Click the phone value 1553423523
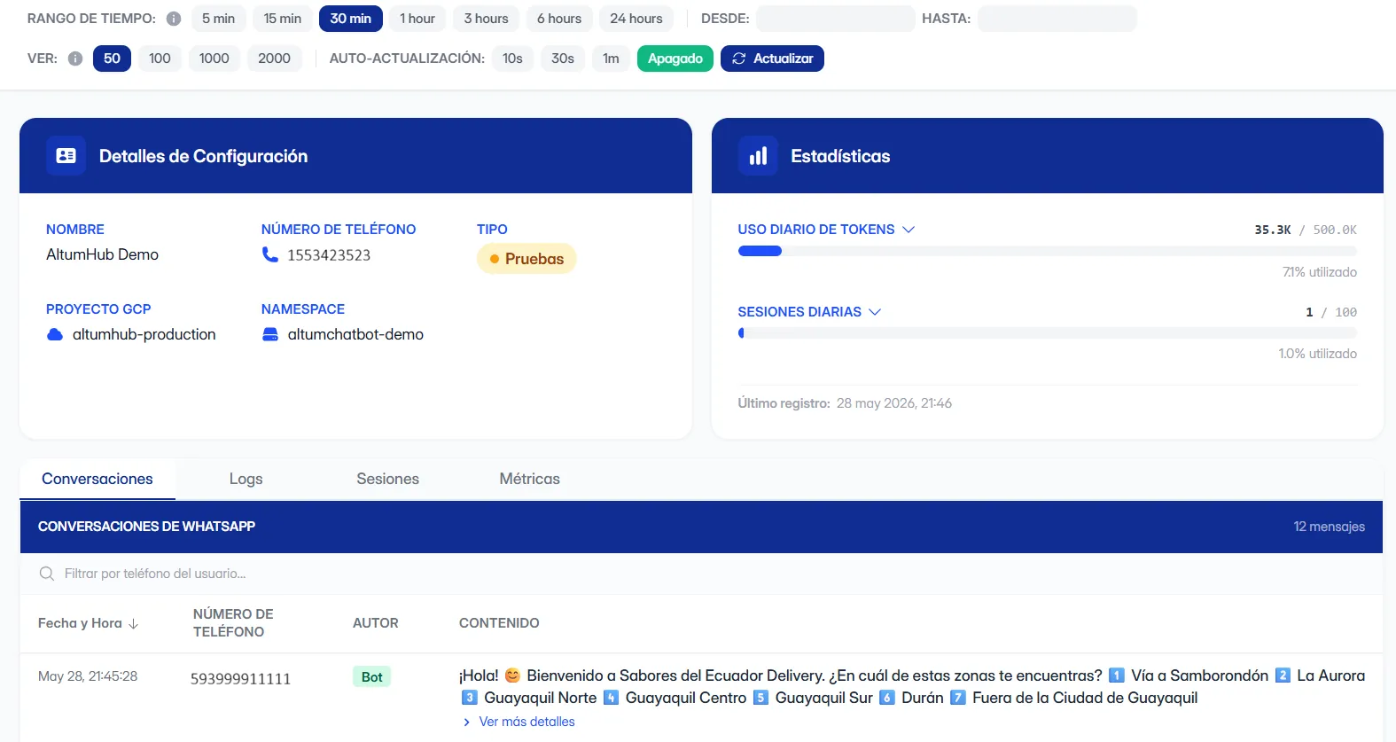The width and height of the screenshot is (1396, 742). pos(329,255)
